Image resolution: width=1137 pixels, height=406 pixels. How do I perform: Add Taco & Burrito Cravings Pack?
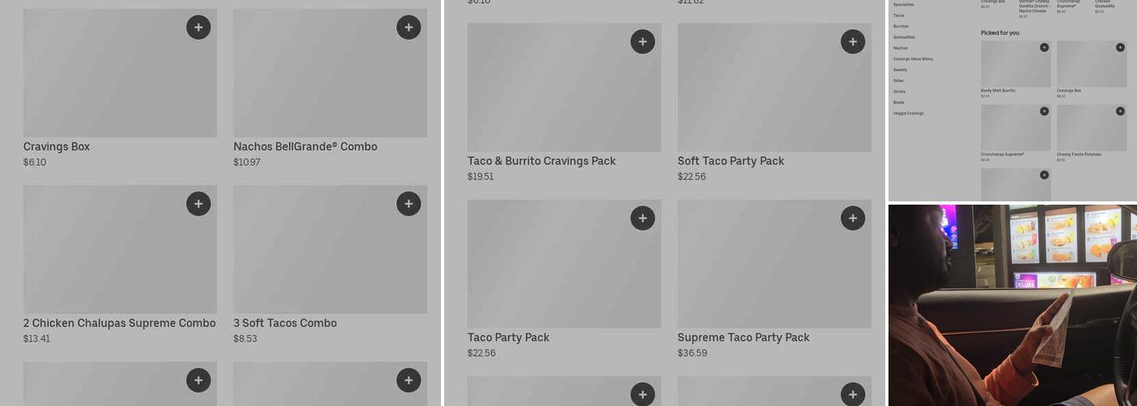642,42
